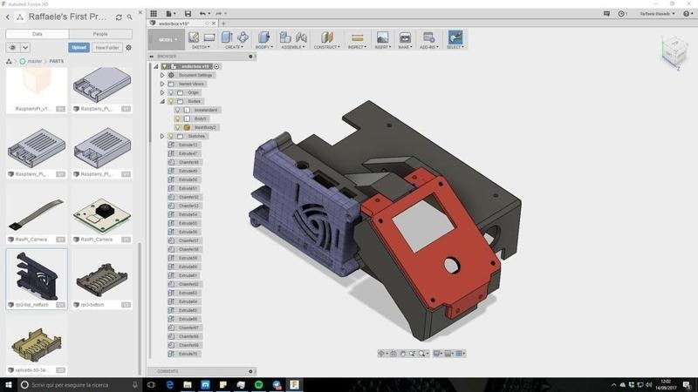Click the Save icon in top bar
Image resolution: width=698 pixels, height=392 pixels.
(x=188, y=13)
